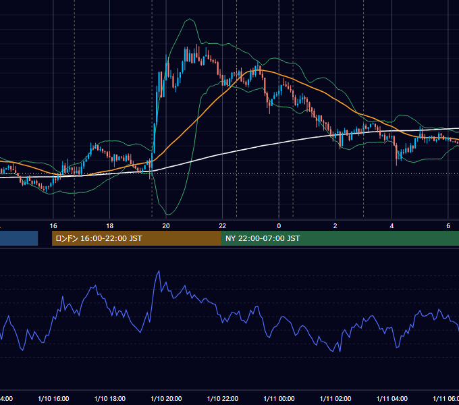The image size is (459, 405).
Task: Click the 16 hour label on chart axis
Action: tap(53, 226)
